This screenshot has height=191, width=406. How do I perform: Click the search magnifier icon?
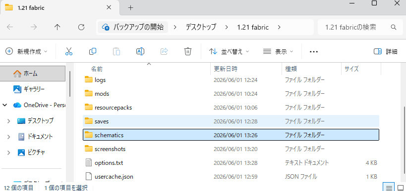coord(393,27)
